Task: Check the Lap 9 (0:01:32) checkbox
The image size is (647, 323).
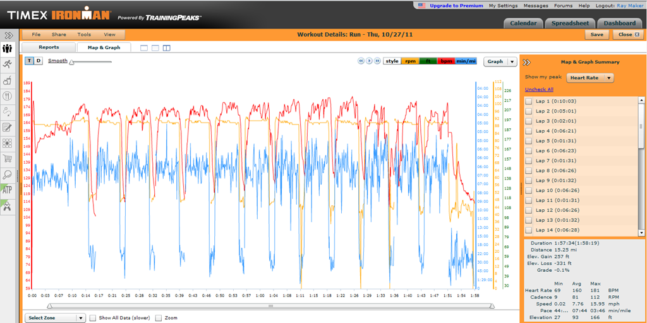Action: (529, 181)
